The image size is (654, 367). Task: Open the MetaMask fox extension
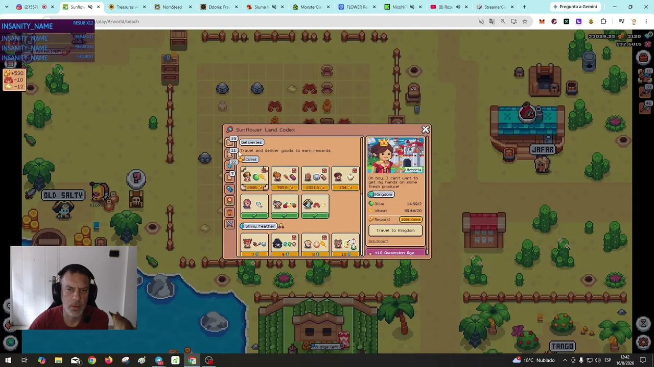[x=542, y=21]
